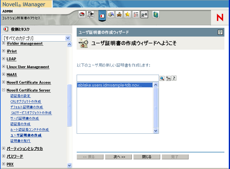Click the パーティションとレプリカ role link
230x169 pixels.
coord(25,149)
